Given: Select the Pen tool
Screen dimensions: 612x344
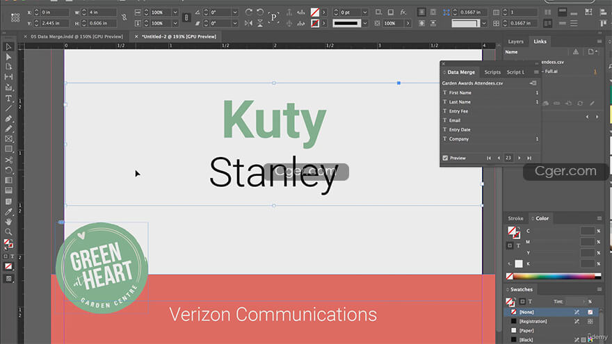Looking at the screenshot, I should [8, 119].
